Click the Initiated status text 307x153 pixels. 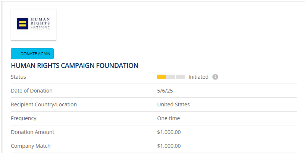198,77
